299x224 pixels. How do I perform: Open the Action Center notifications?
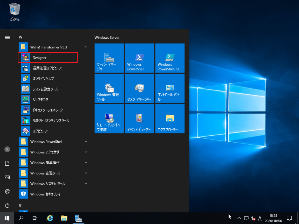click(289, 218)
